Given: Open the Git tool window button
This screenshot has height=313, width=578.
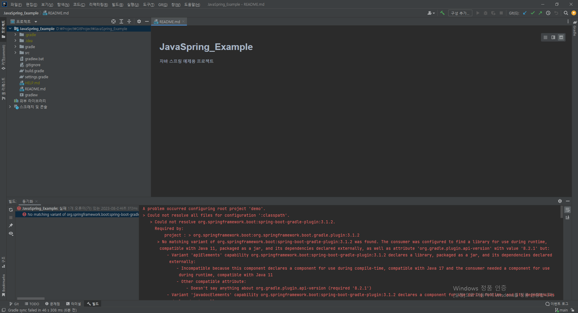Looking at the screenshot, I should [x=14, y=304].
